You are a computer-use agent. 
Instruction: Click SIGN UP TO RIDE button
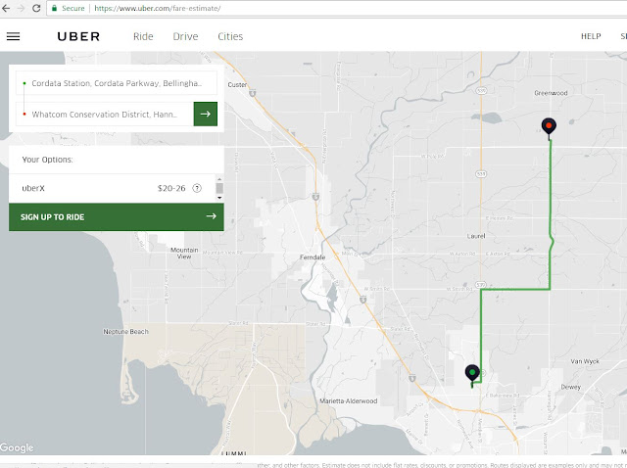[x=117, y=217]
